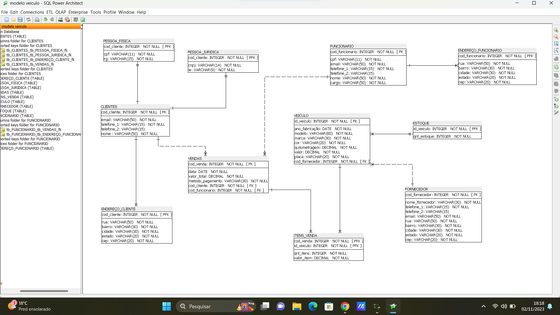The width and height of the screenshot is (560, 315).
Task: Click the taskbar Pesquisar search box
Action: [x=216, y=307]
